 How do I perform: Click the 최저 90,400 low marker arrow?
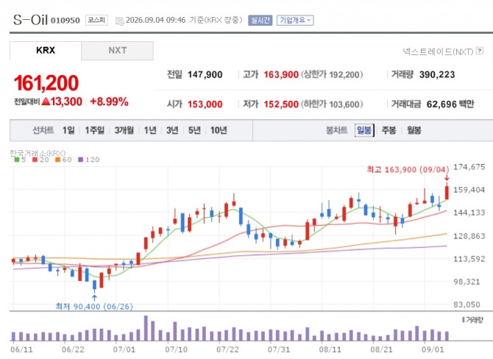point(94,297)
